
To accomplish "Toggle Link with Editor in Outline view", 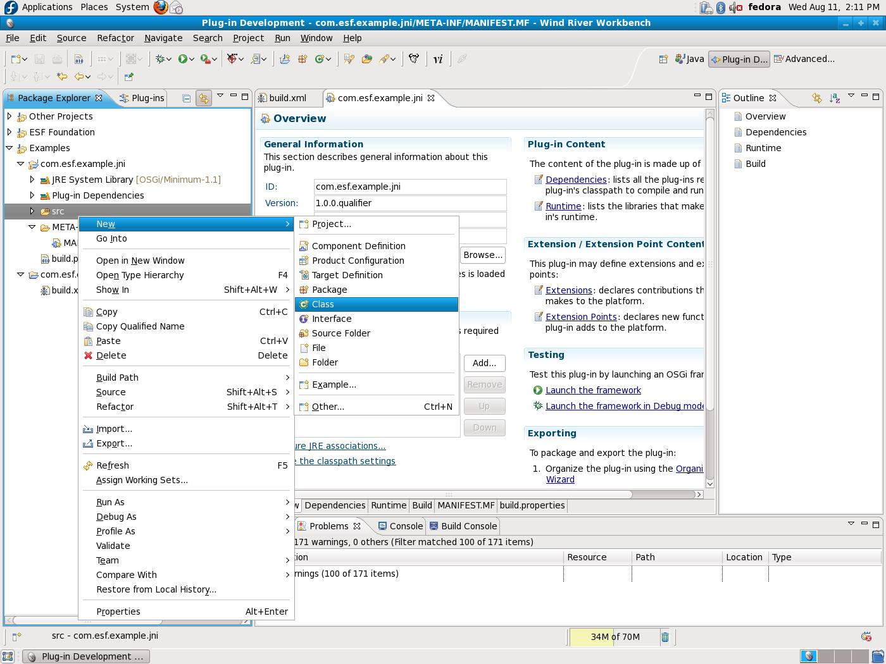I will (x=817, y=98).
